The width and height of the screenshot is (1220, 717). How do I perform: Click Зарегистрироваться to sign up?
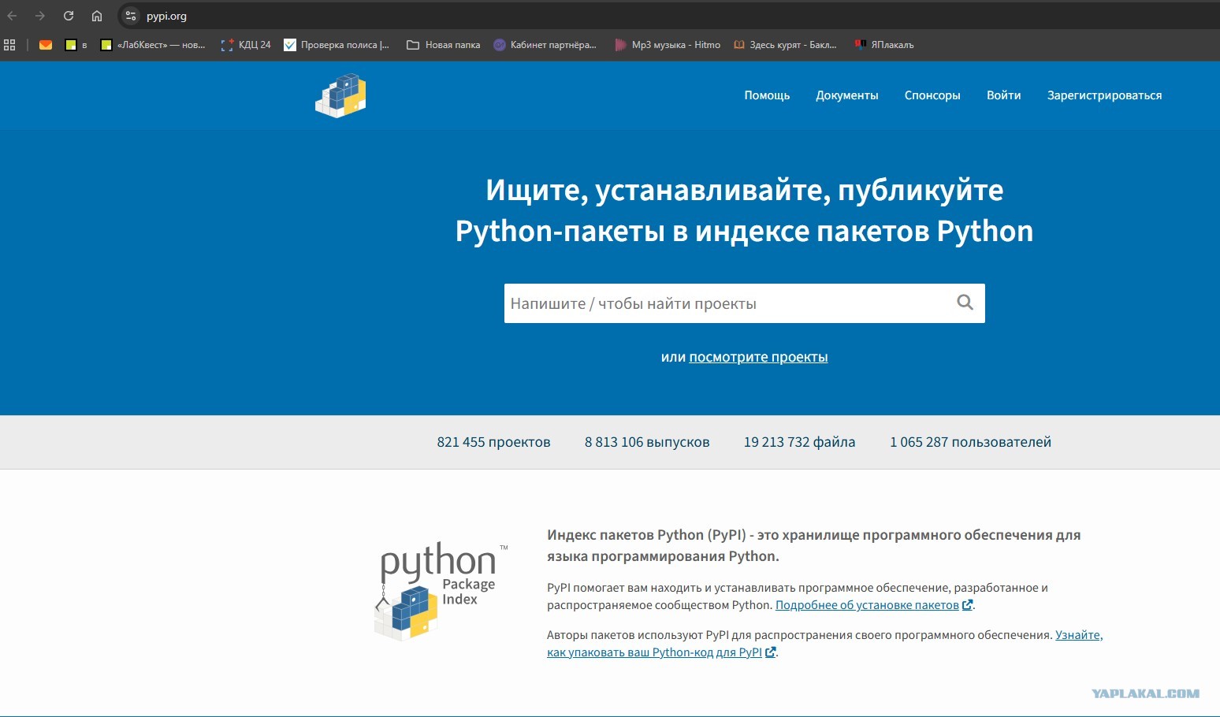pyautogui.click(x=1104, y=95)
